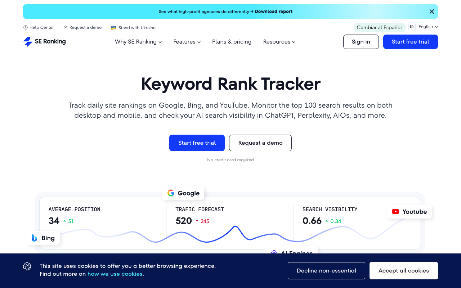This screenshot has width=461, height=288.
Task: Select the Bing search engine badge
Action: 42,238
